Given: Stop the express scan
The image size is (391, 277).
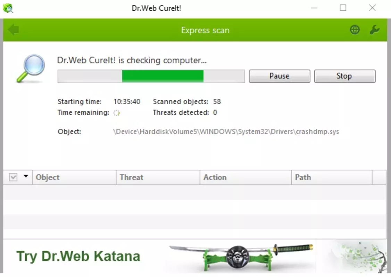Looking at the screenshot, I should [x=344, y=76].
